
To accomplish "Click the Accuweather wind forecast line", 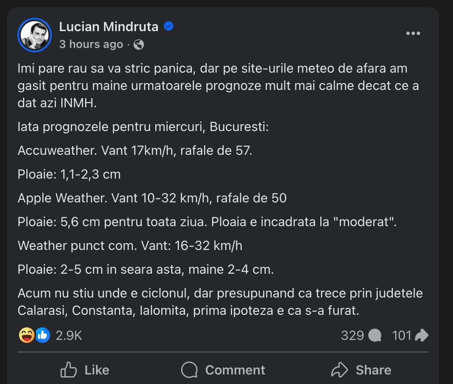I will 135,150.
